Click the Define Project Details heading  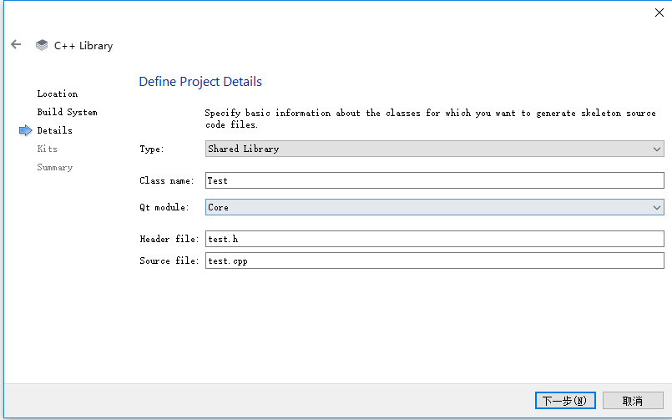pos(200,82)
